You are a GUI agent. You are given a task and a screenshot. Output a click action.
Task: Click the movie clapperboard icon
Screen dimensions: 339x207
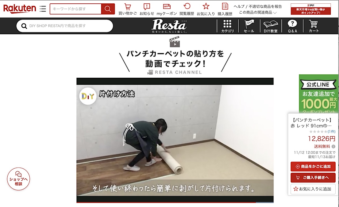click(x=175, y=42)
